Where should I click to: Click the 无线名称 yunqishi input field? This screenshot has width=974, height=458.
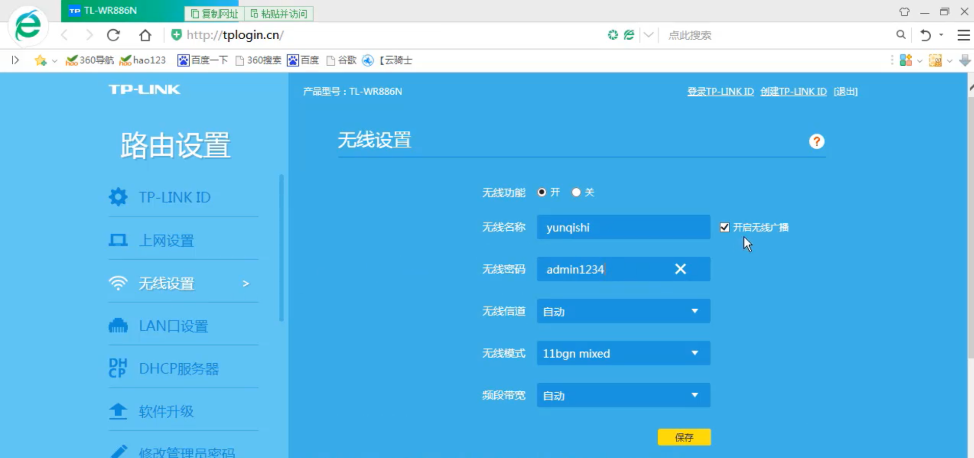coord(623,227)
